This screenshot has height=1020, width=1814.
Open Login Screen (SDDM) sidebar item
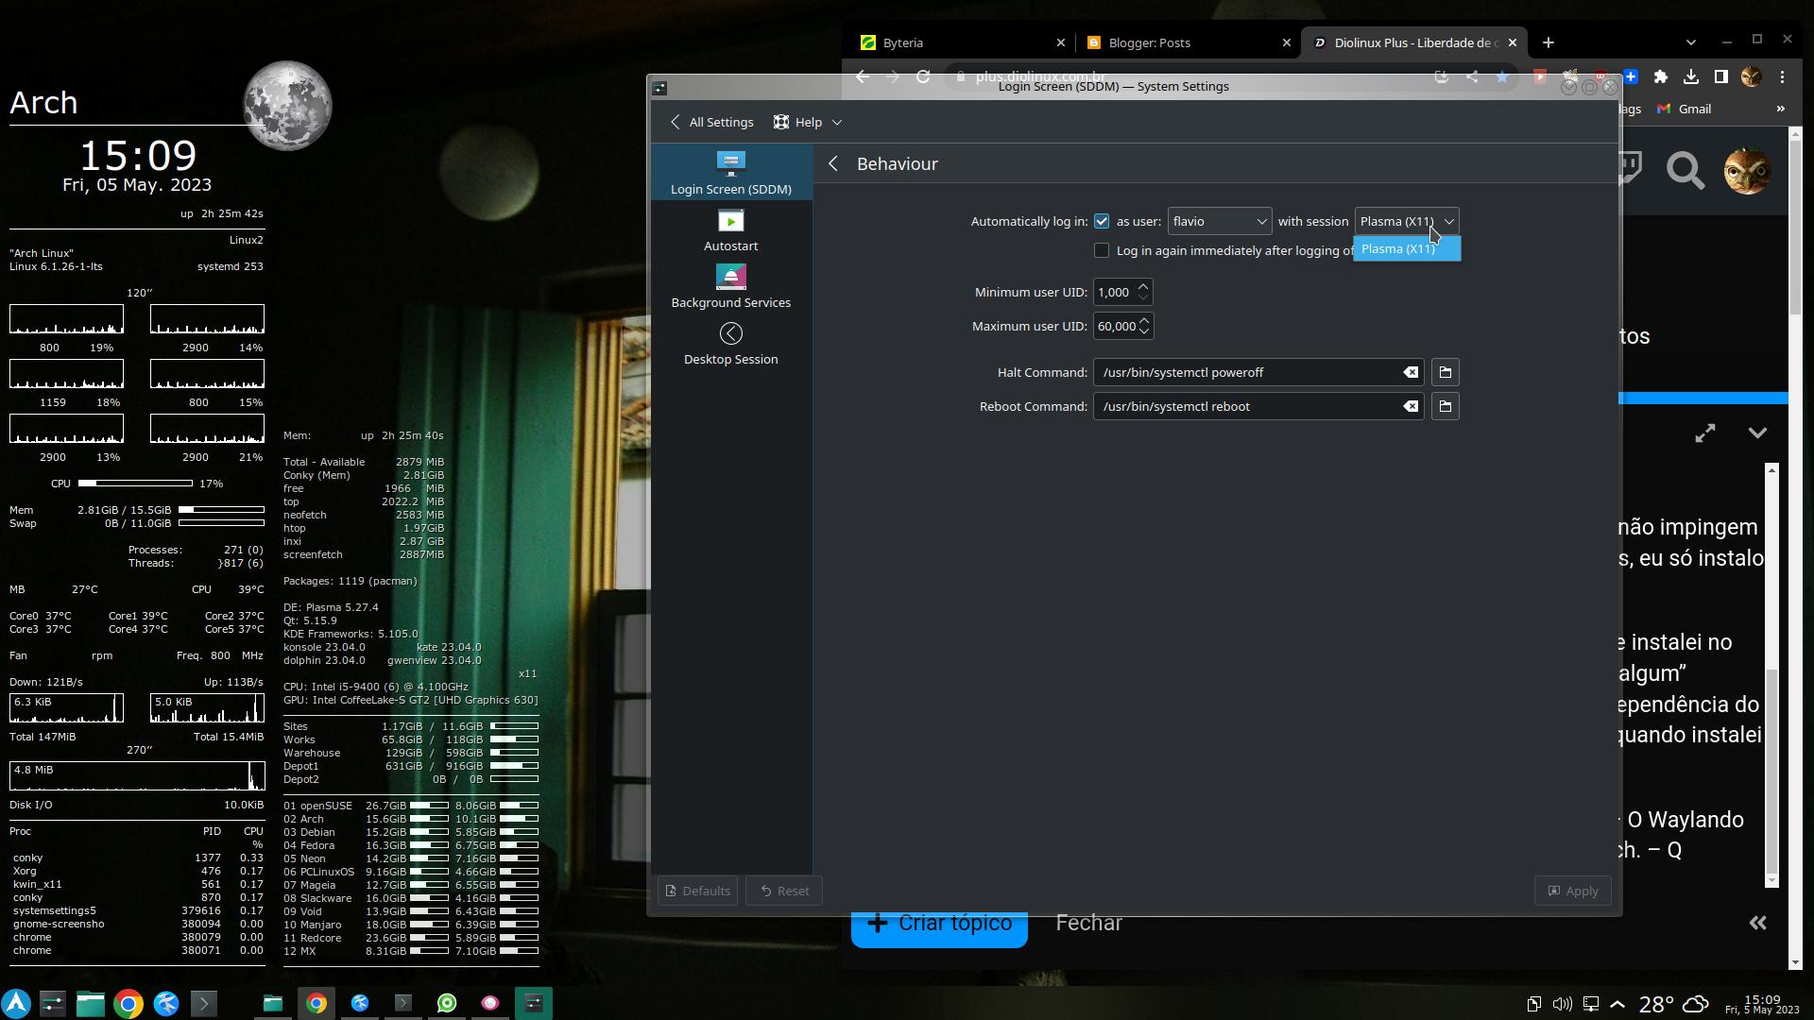click(x=730, y=173)
